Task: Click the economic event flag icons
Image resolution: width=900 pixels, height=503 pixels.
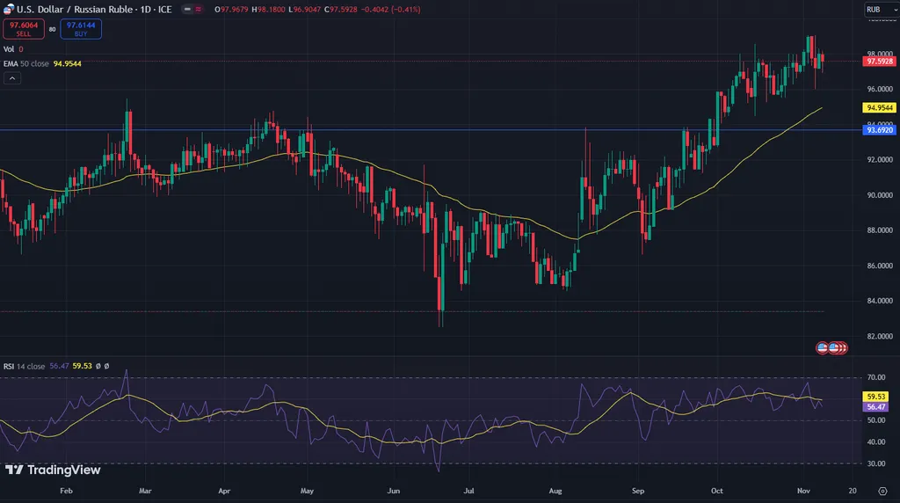Action: pos(831,347)
